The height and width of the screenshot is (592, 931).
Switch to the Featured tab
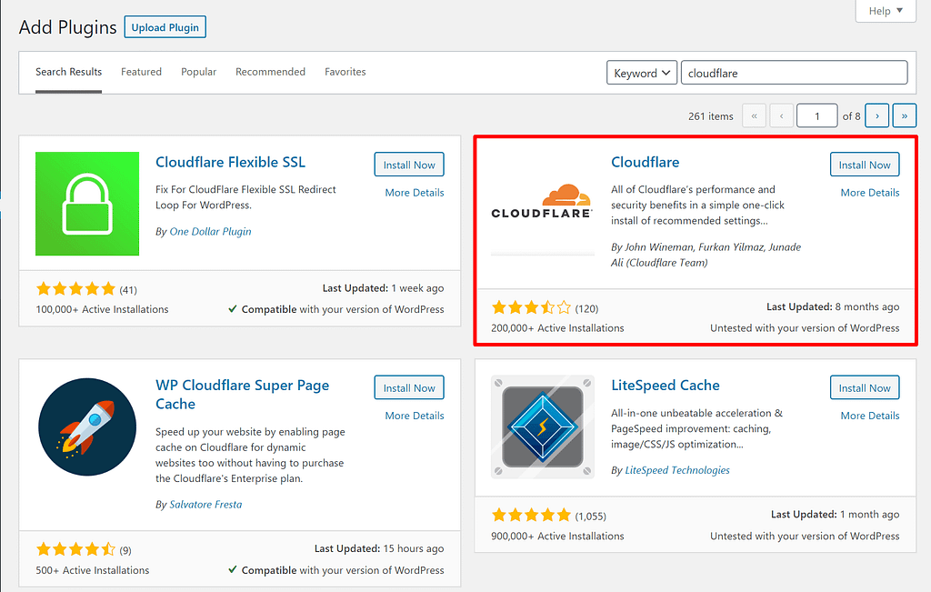pos(141,71)
